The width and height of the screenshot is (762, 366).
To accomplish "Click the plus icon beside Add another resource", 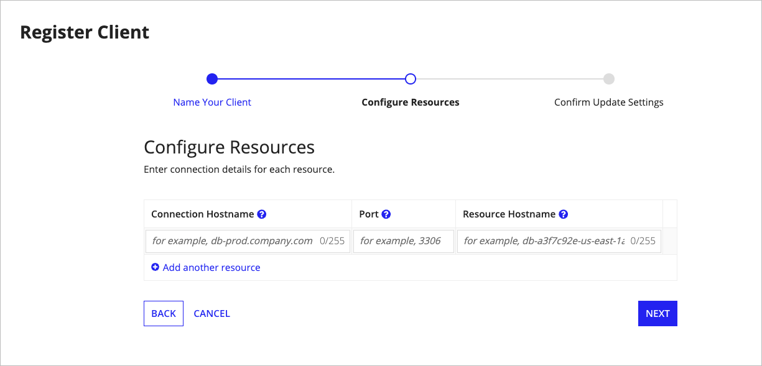I will (x=156, y=267).
